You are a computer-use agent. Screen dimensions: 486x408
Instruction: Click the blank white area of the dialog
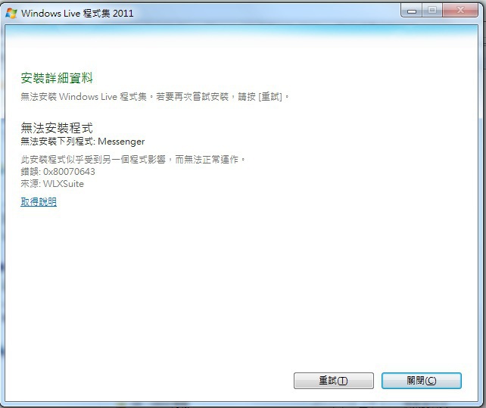(x=241, y=279)
